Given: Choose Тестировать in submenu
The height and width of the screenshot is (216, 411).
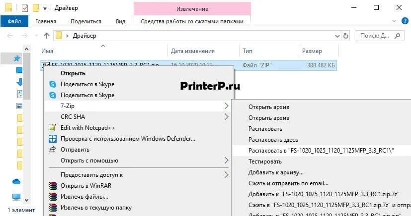Looking at the screenshot, I should 322,162.
